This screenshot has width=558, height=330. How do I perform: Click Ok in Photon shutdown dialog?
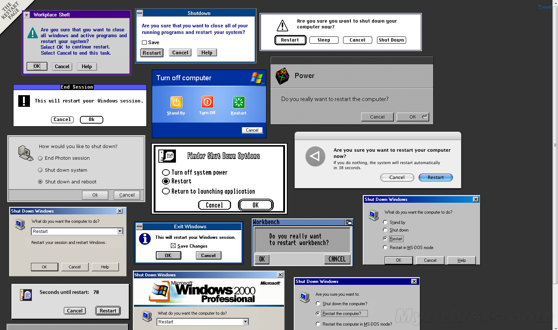point(95,195)
